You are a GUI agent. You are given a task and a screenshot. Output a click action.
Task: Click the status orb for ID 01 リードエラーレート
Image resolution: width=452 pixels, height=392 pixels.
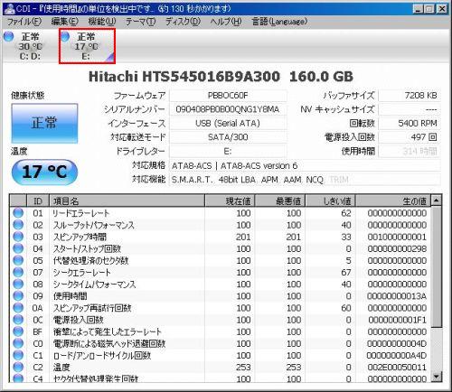tap(18, 213)
